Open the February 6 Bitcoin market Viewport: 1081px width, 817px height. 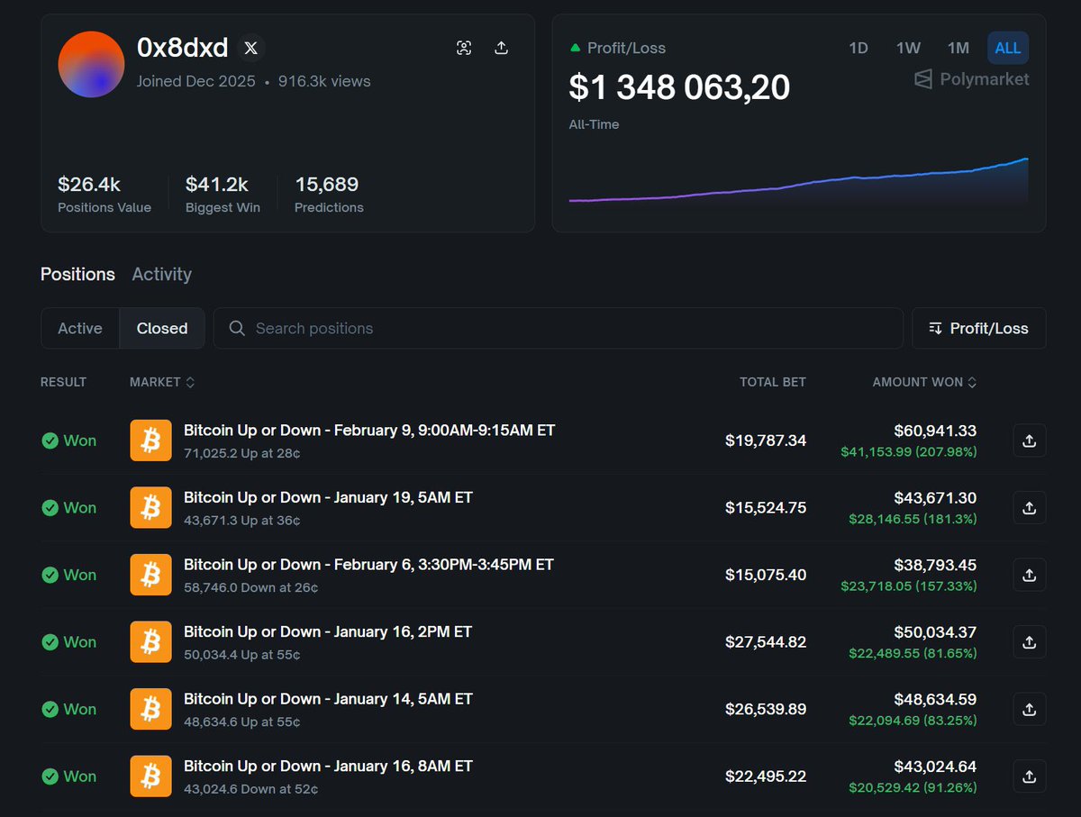tap(368, 564)
